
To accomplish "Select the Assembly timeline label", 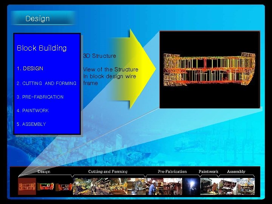I will 236,172.
